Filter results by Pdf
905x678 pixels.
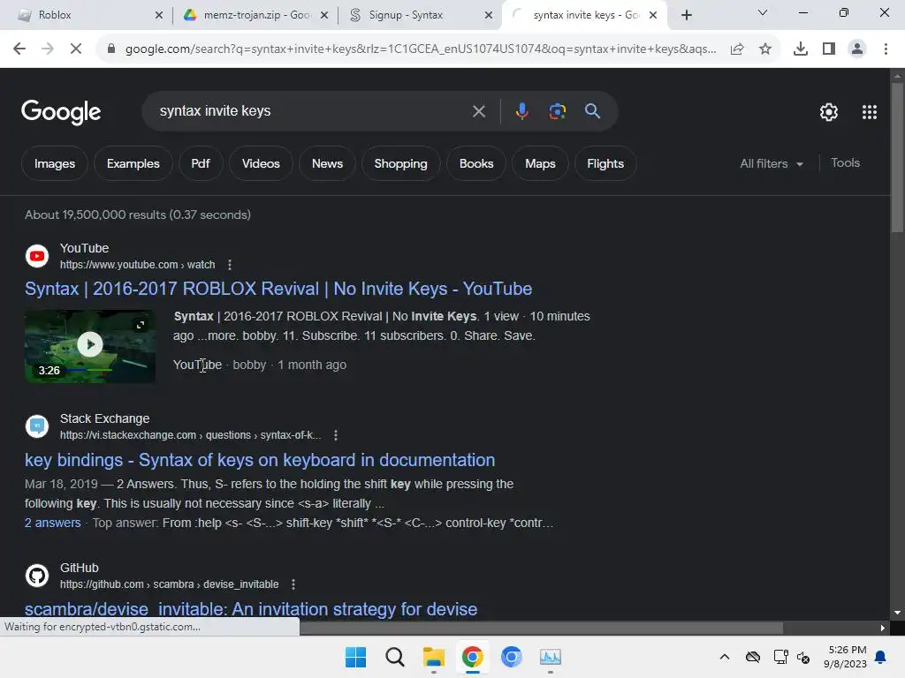tap(201, 163)
